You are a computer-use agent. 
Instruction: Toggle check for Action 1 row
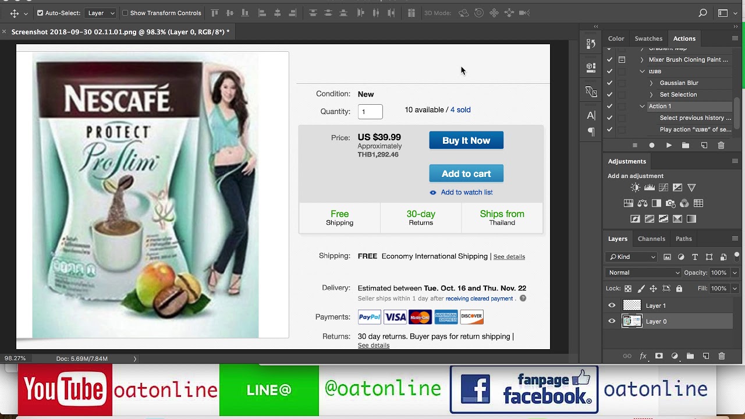(609, 106)
